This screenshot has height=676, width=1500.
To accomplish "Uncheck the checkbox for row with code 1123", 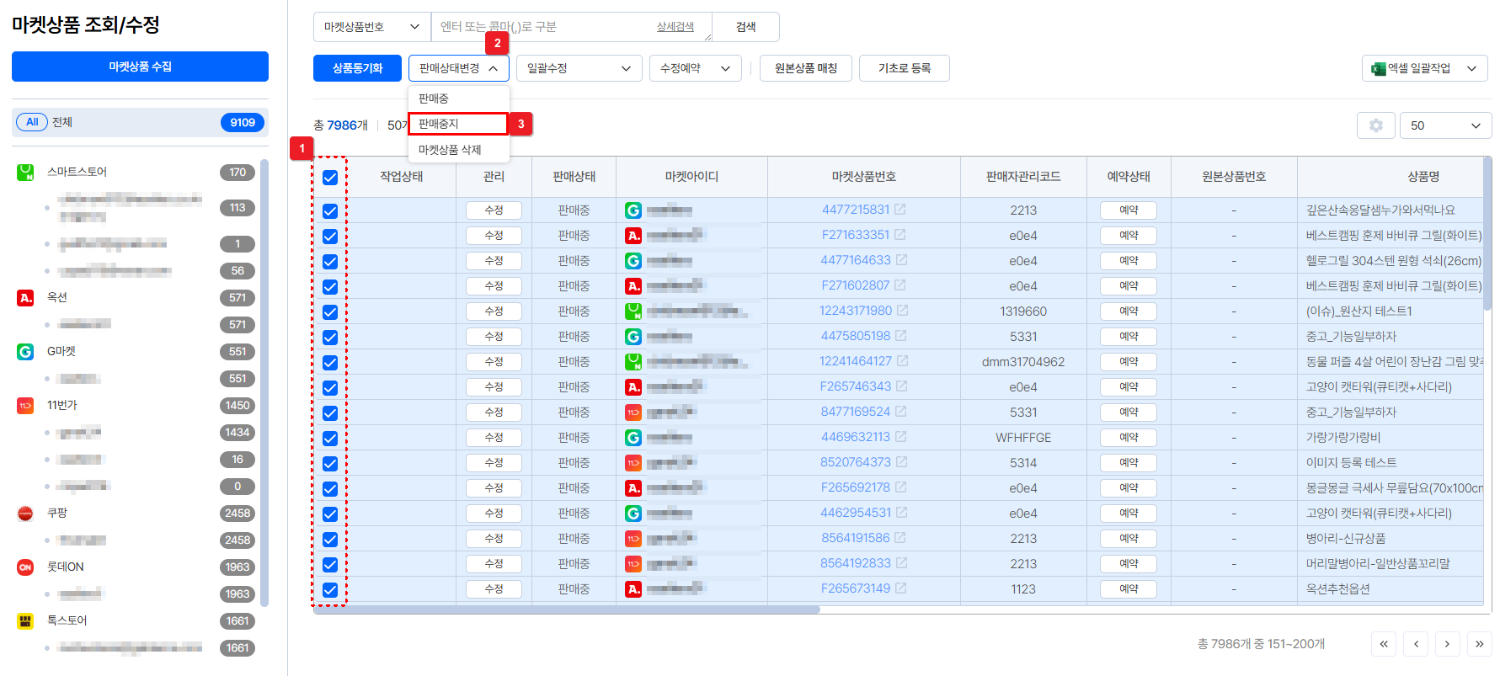I will (x=330, y=590).
